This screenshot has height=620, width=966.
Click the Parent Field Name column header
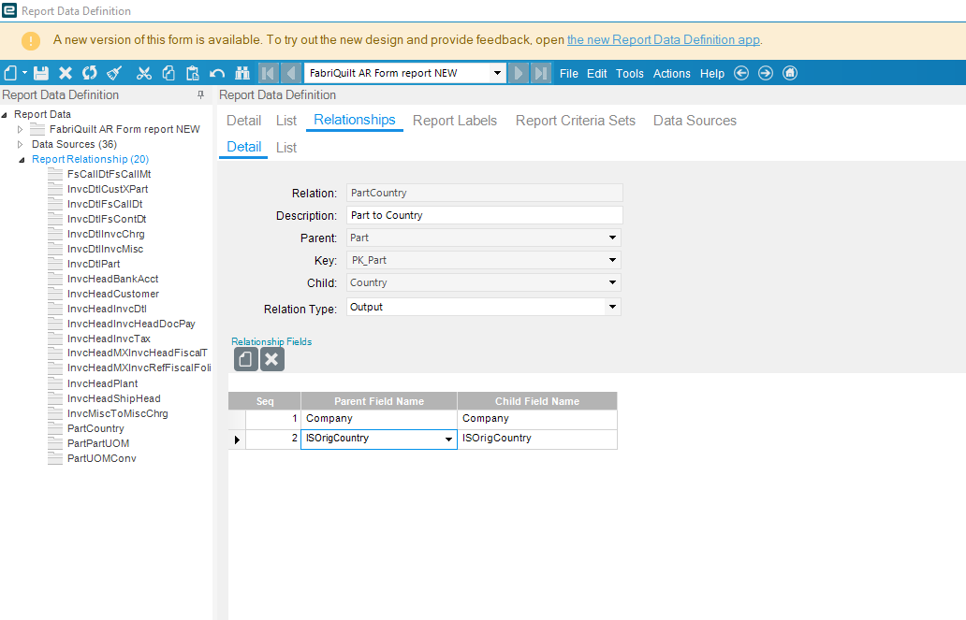click(x=379, y=401)
